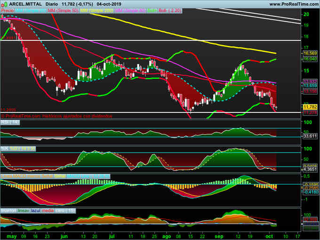Click the yellow 16,569 price tag

tap(310, 53)
